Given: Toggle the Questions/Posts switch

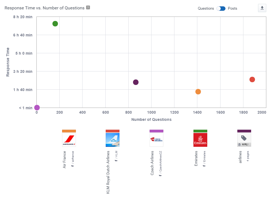Looking at the screenshot, I should (x=221, y=9).
